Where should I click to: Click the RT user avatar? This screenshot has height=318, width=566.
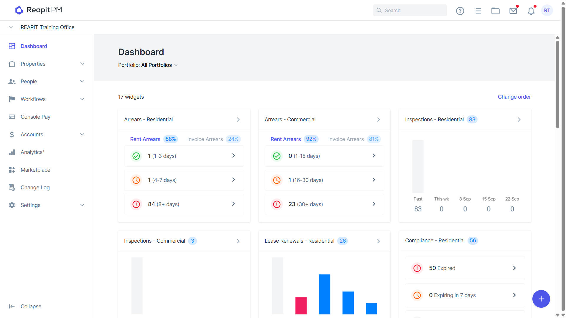click(547, 10)
